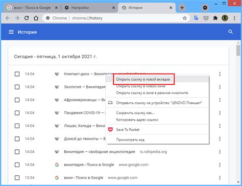Click the Google favicon of википедия search entry
This screenshot has height=186, width=242.
(57, 165)
